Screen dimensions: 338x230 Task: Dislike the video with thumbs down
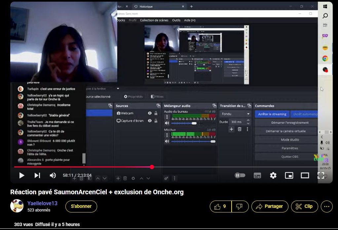pos(240,207)
